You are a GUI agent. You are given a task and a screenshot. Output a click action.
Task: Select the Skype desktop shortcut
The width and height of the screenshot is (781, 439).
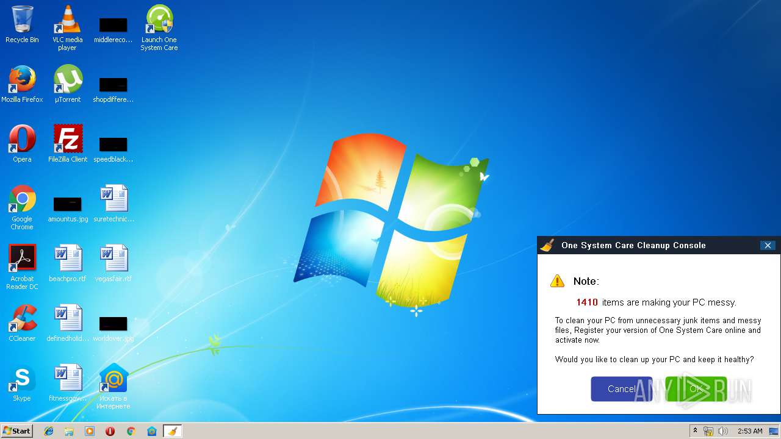click(22, 383)
